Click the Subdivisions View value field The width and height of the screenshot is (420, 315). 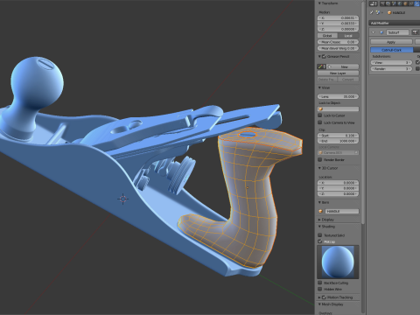(391, 63)
